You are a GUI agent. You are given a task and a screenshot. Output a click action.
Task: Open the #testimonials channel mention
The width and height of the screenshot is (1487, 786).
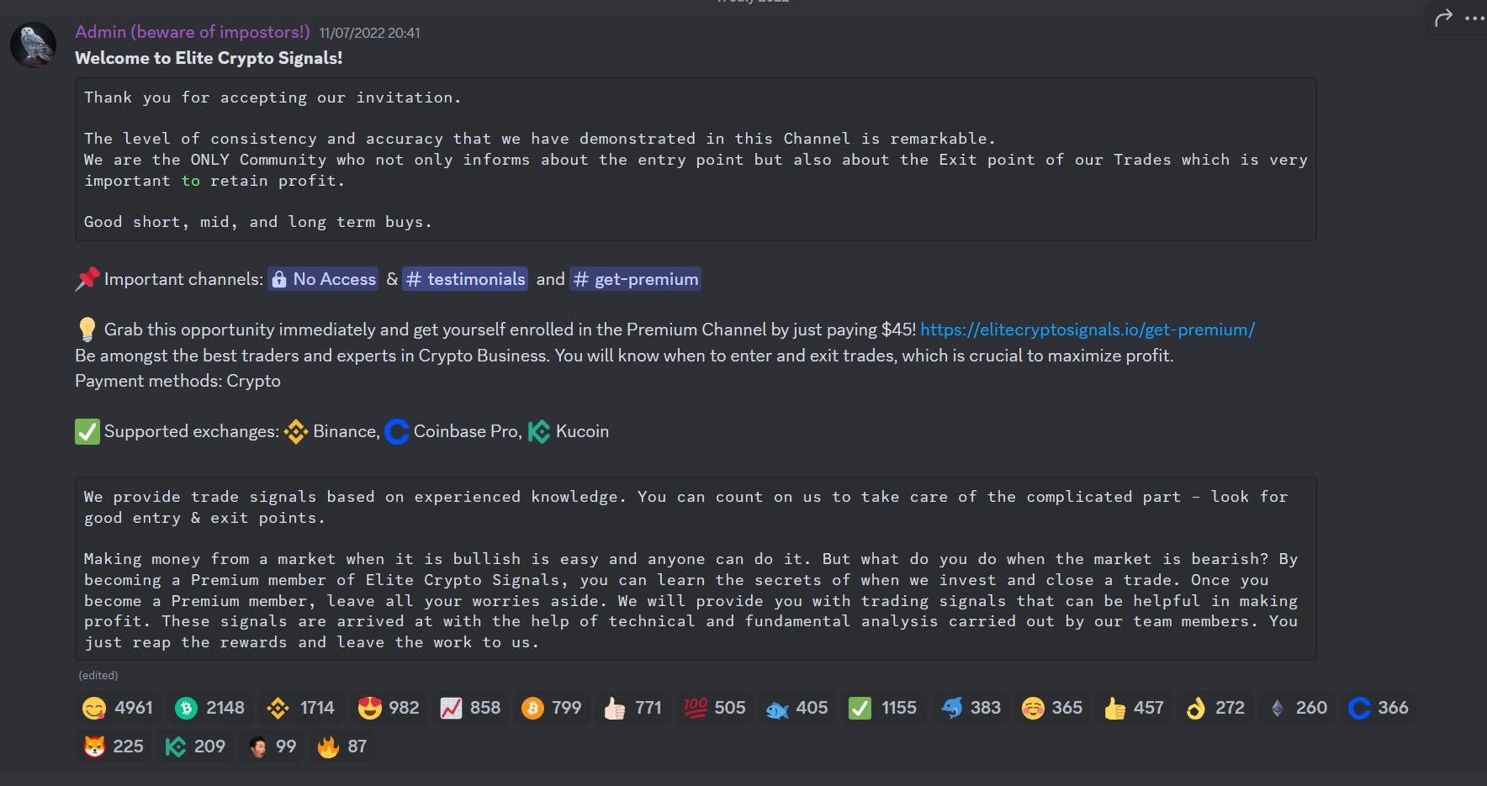(x=465, y=278)
